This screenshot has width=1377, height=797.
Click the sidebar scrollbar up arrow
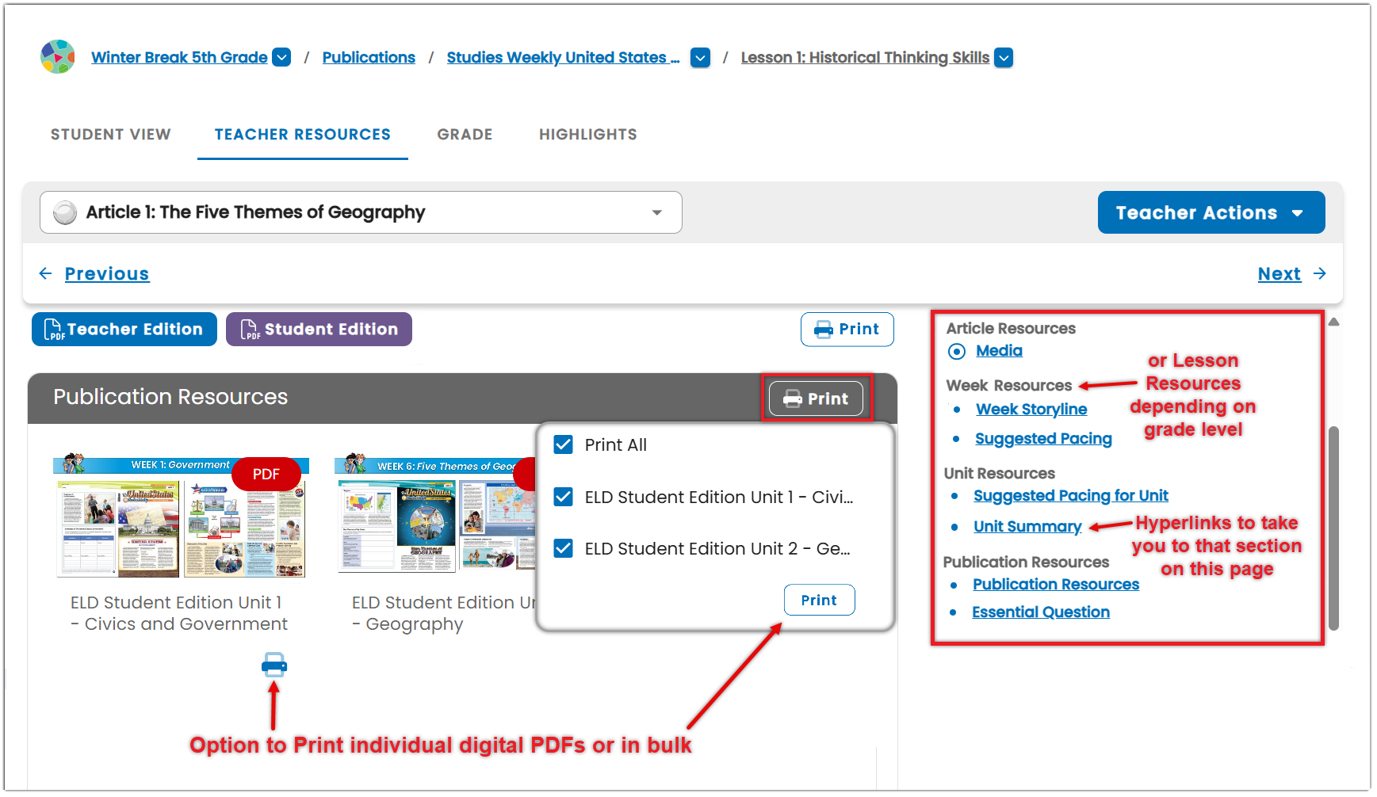(1334, 322)
